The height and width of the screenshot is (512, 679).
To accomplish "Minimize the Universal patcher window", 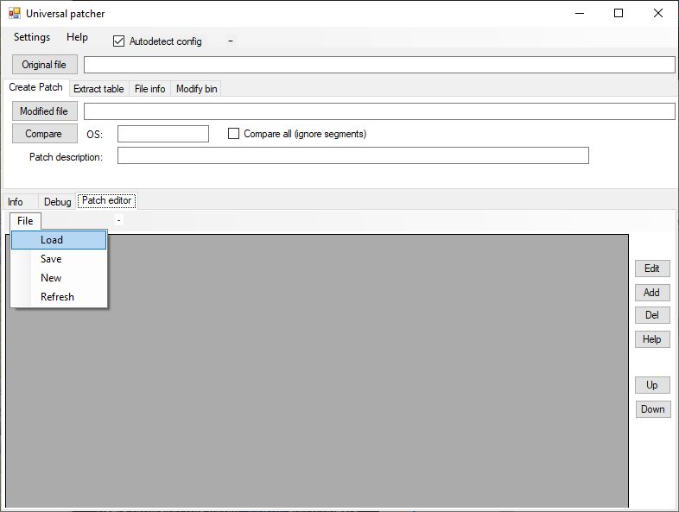I will (580, 14).
